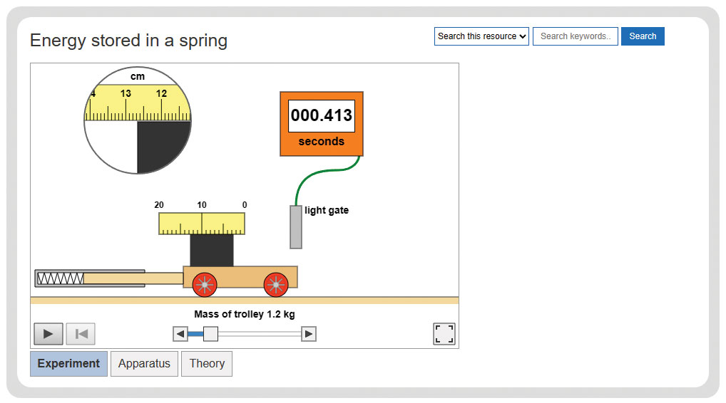Screen dimensions: 726x403
Task: Click the trolley's left red wheel
Action: pyautogui.click(x=205, y=284)
